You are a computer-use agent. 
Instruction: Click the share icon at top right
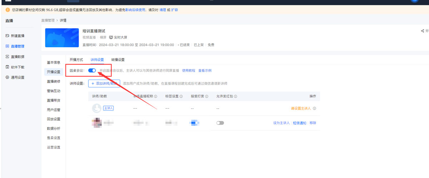(423, 31)
